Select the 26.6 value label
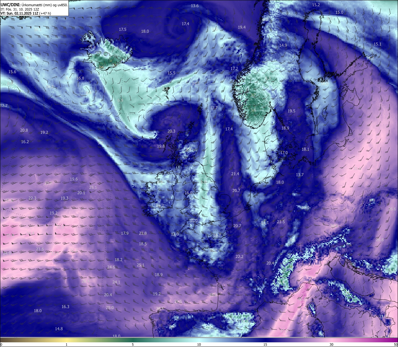 click(392, 209)
